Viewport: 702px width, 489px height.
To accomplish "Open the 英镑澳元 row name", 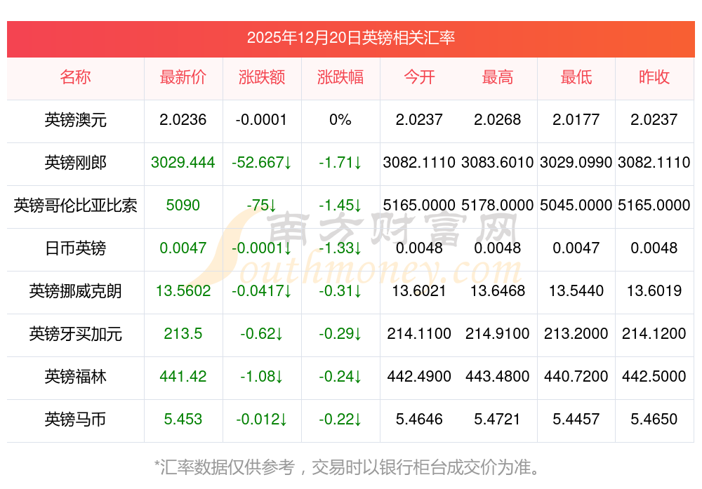I will (x=75, y=120).
